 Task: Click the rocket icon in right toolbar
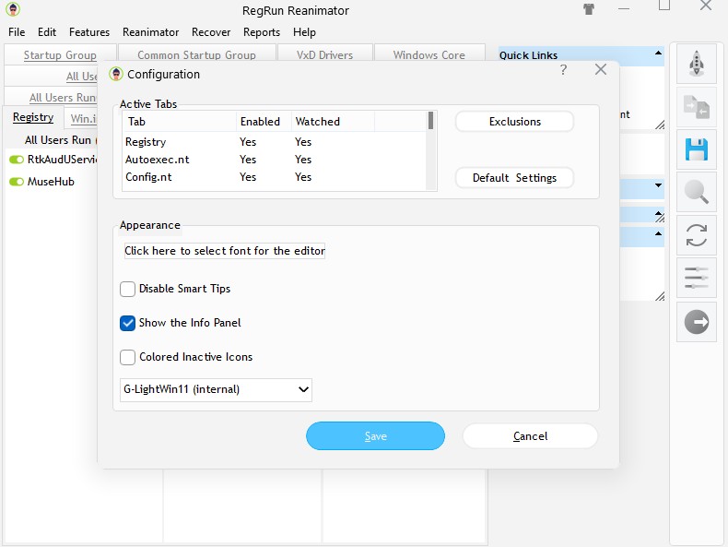696,64
